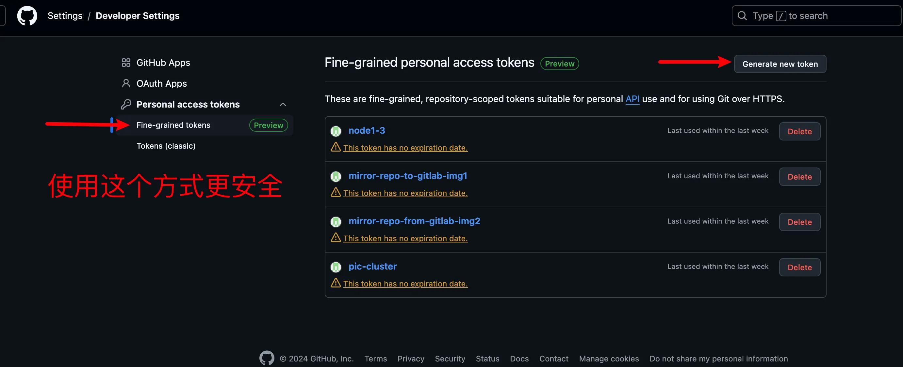The width and height of the screenshot is (903, 367).
Task: Click the API link in the description
Action: (x=632, y=99)
